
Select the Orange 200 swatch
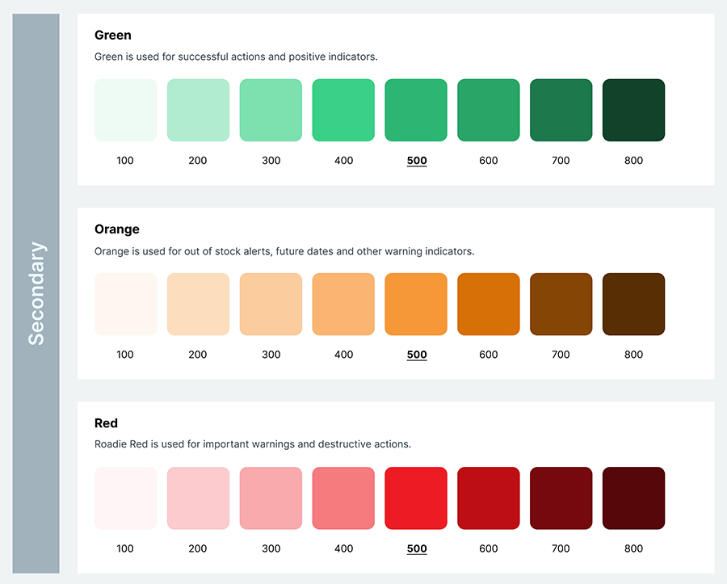pyautogui.click(x=199, y=304)
